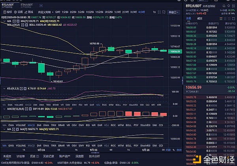Viewport: 237px width, 166px height.
Task: Toggle percent scale on price axis
Action: (174, 150)
